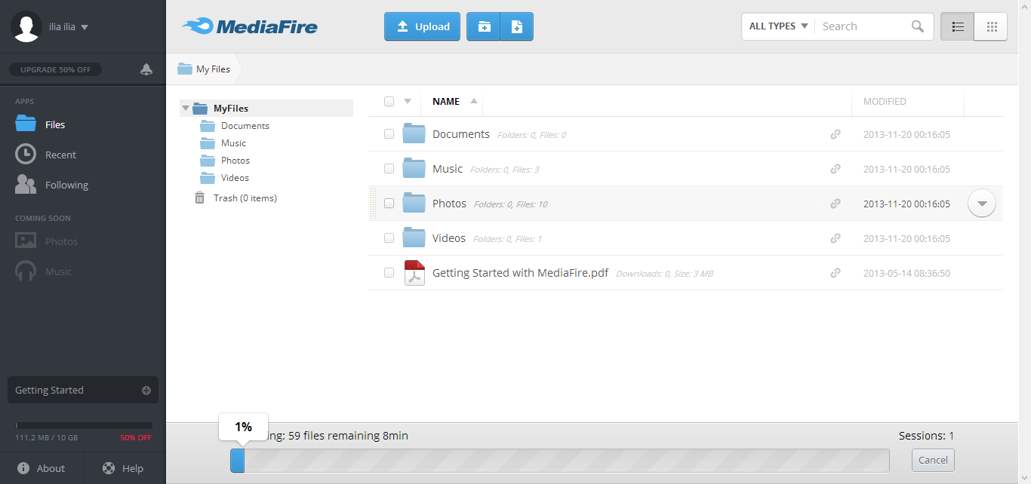Click the share link icon for Documents
This screenshot has height=484, width=1031.
pos(836,134)
